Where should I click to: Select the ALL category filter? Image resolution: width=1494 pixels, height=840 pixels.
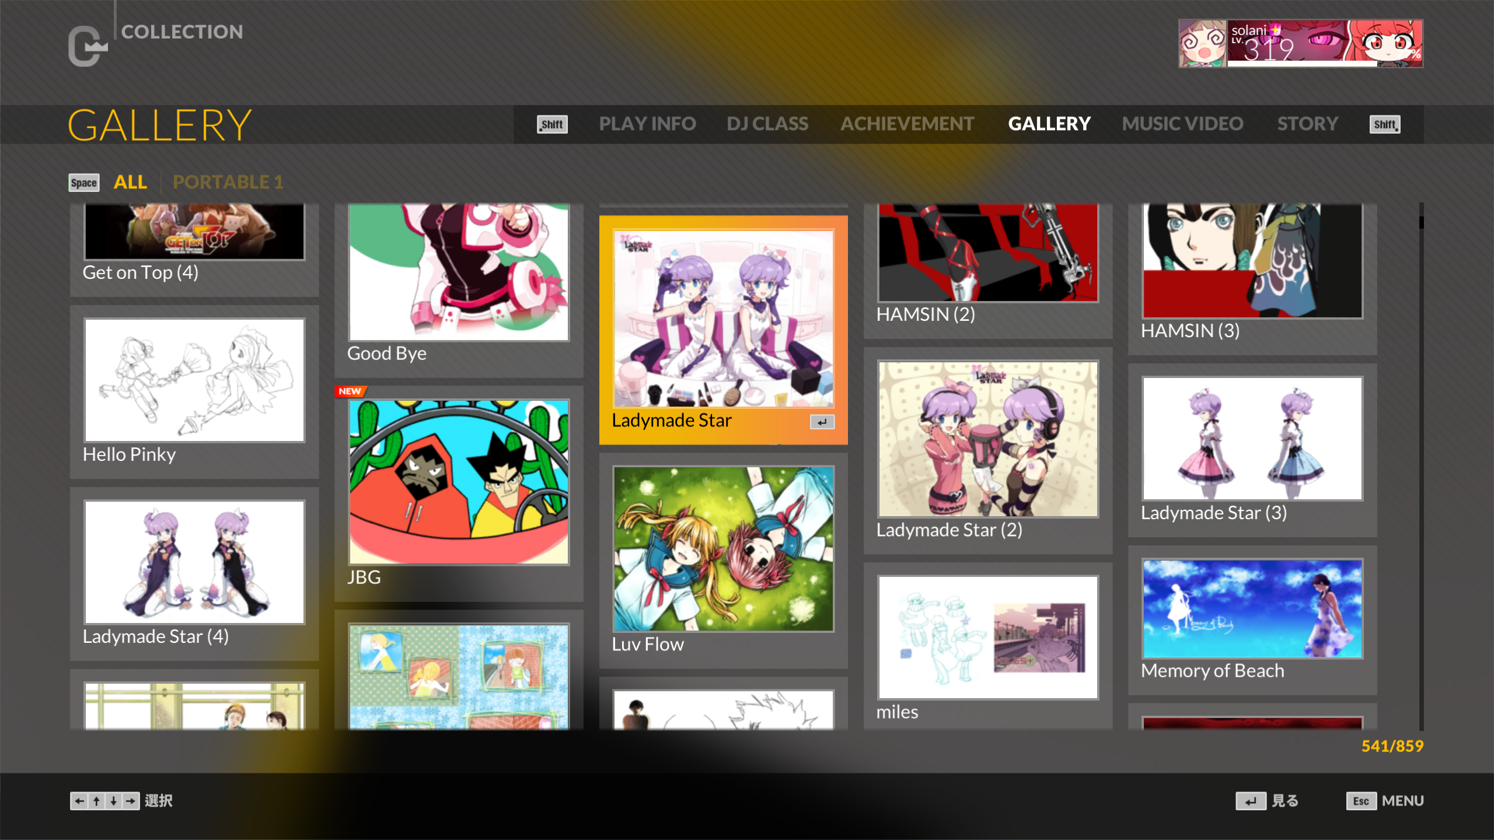point(130,182)
